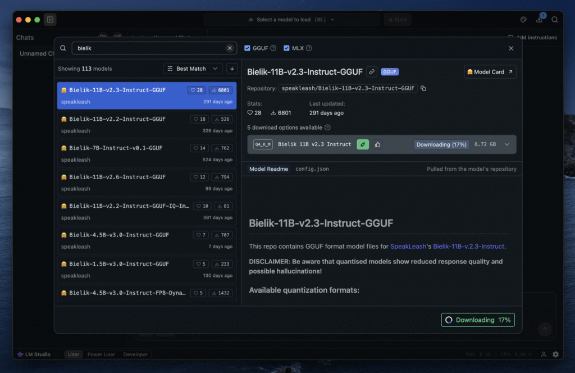Click the Downloading 17% progress button
The image size is (575, 373).
(478, 320)
